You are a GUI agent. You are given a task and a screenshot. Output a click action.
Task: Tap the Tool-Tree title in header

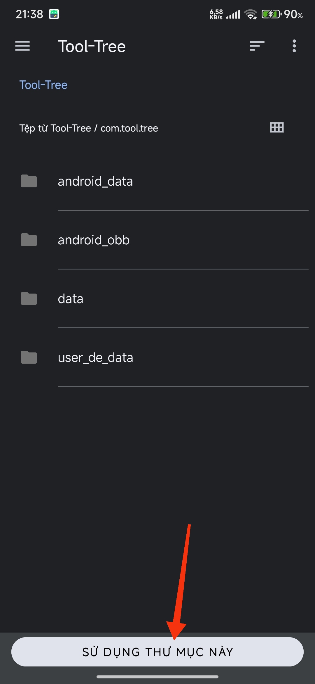(x=92, y=46)
